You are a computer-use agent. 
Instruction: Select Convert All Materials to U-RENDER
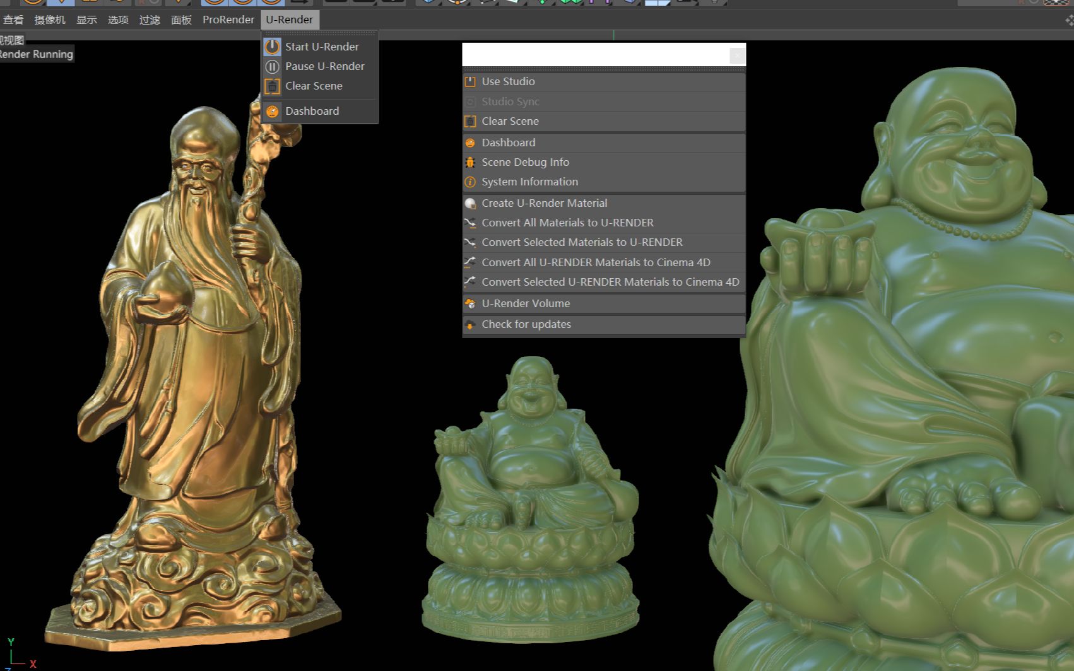coord(604,223)
